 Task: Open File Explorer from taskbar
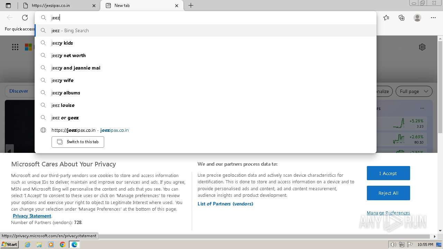[39, 245]
